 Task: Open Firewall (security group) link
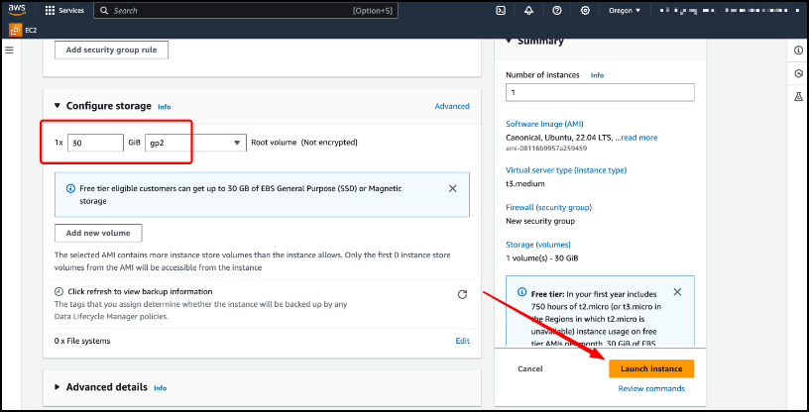tap(548, 207)
